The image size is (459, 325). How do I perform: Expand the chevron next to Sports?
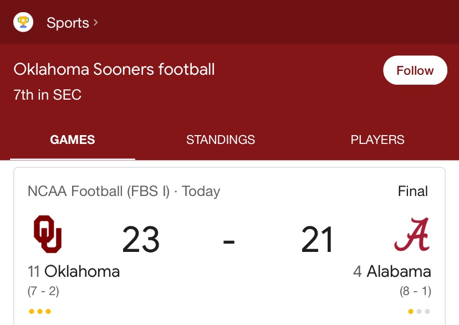96,23
